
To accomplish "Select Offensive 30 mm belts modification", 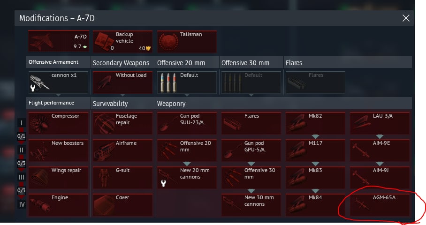I will pyautogui.click(x=251, y=178).
